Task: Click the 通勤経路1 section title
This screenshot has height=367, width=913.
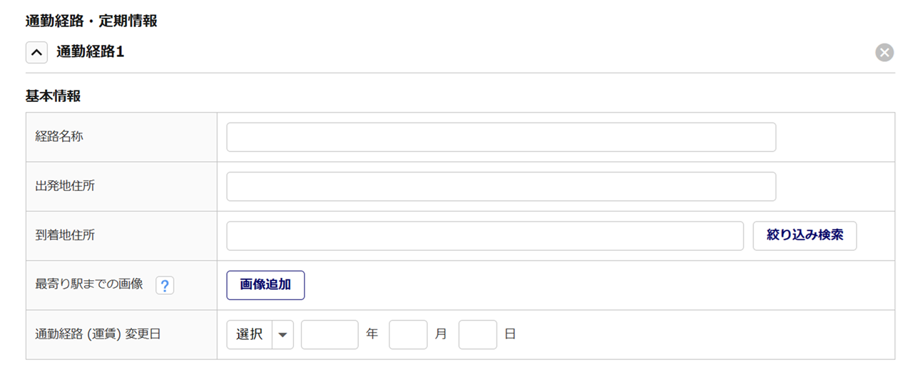Action: coord(91,52)
